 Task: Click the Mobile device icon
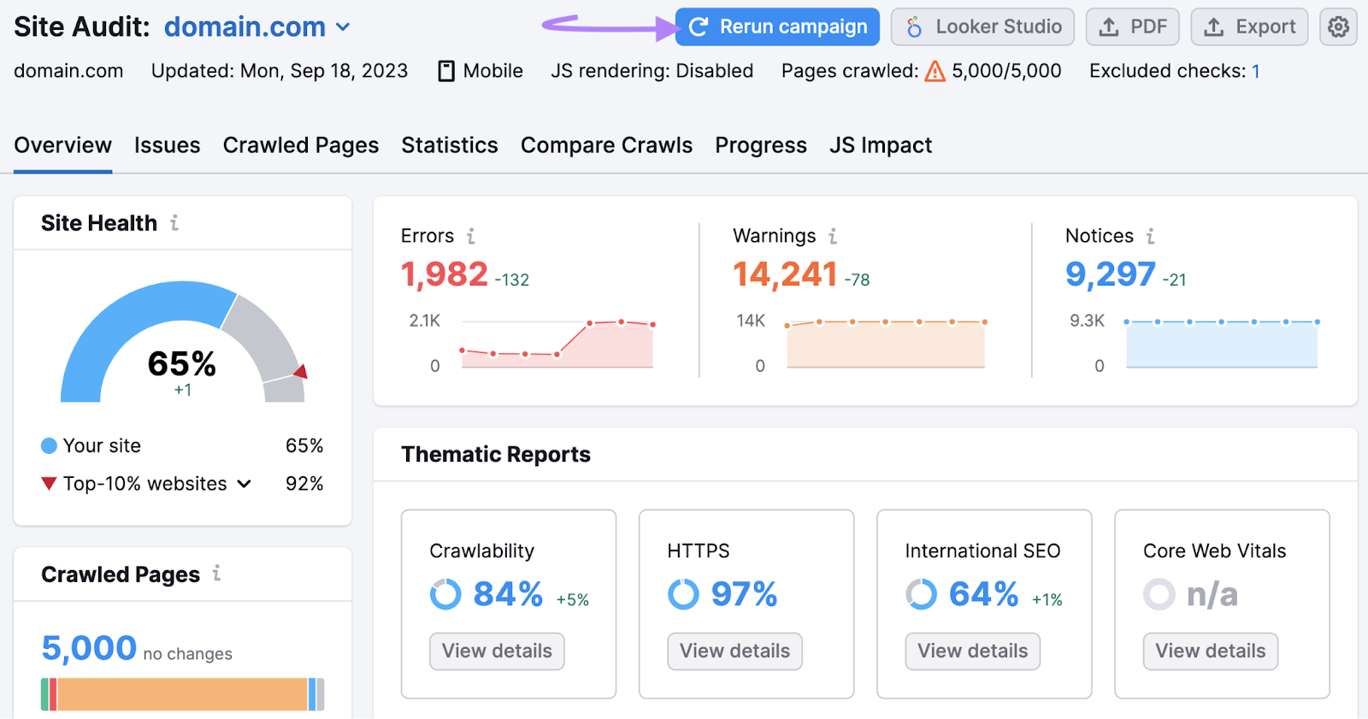[x=446, y=71]
